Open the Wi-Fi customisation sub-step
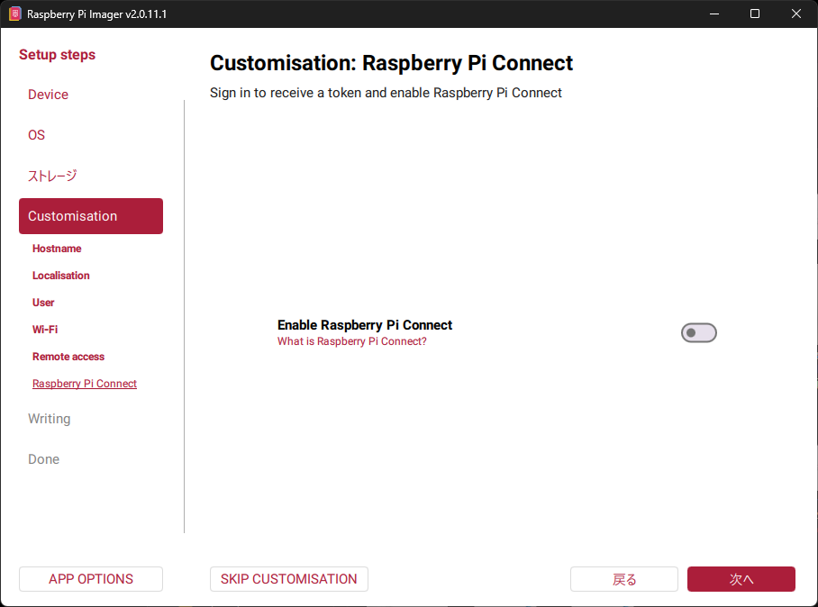Image resolution: width=818 pixels, height=607 pixels. click(45, 331)
